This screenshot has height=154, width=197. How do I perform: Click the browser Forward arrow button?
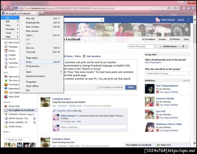[11, 8]
